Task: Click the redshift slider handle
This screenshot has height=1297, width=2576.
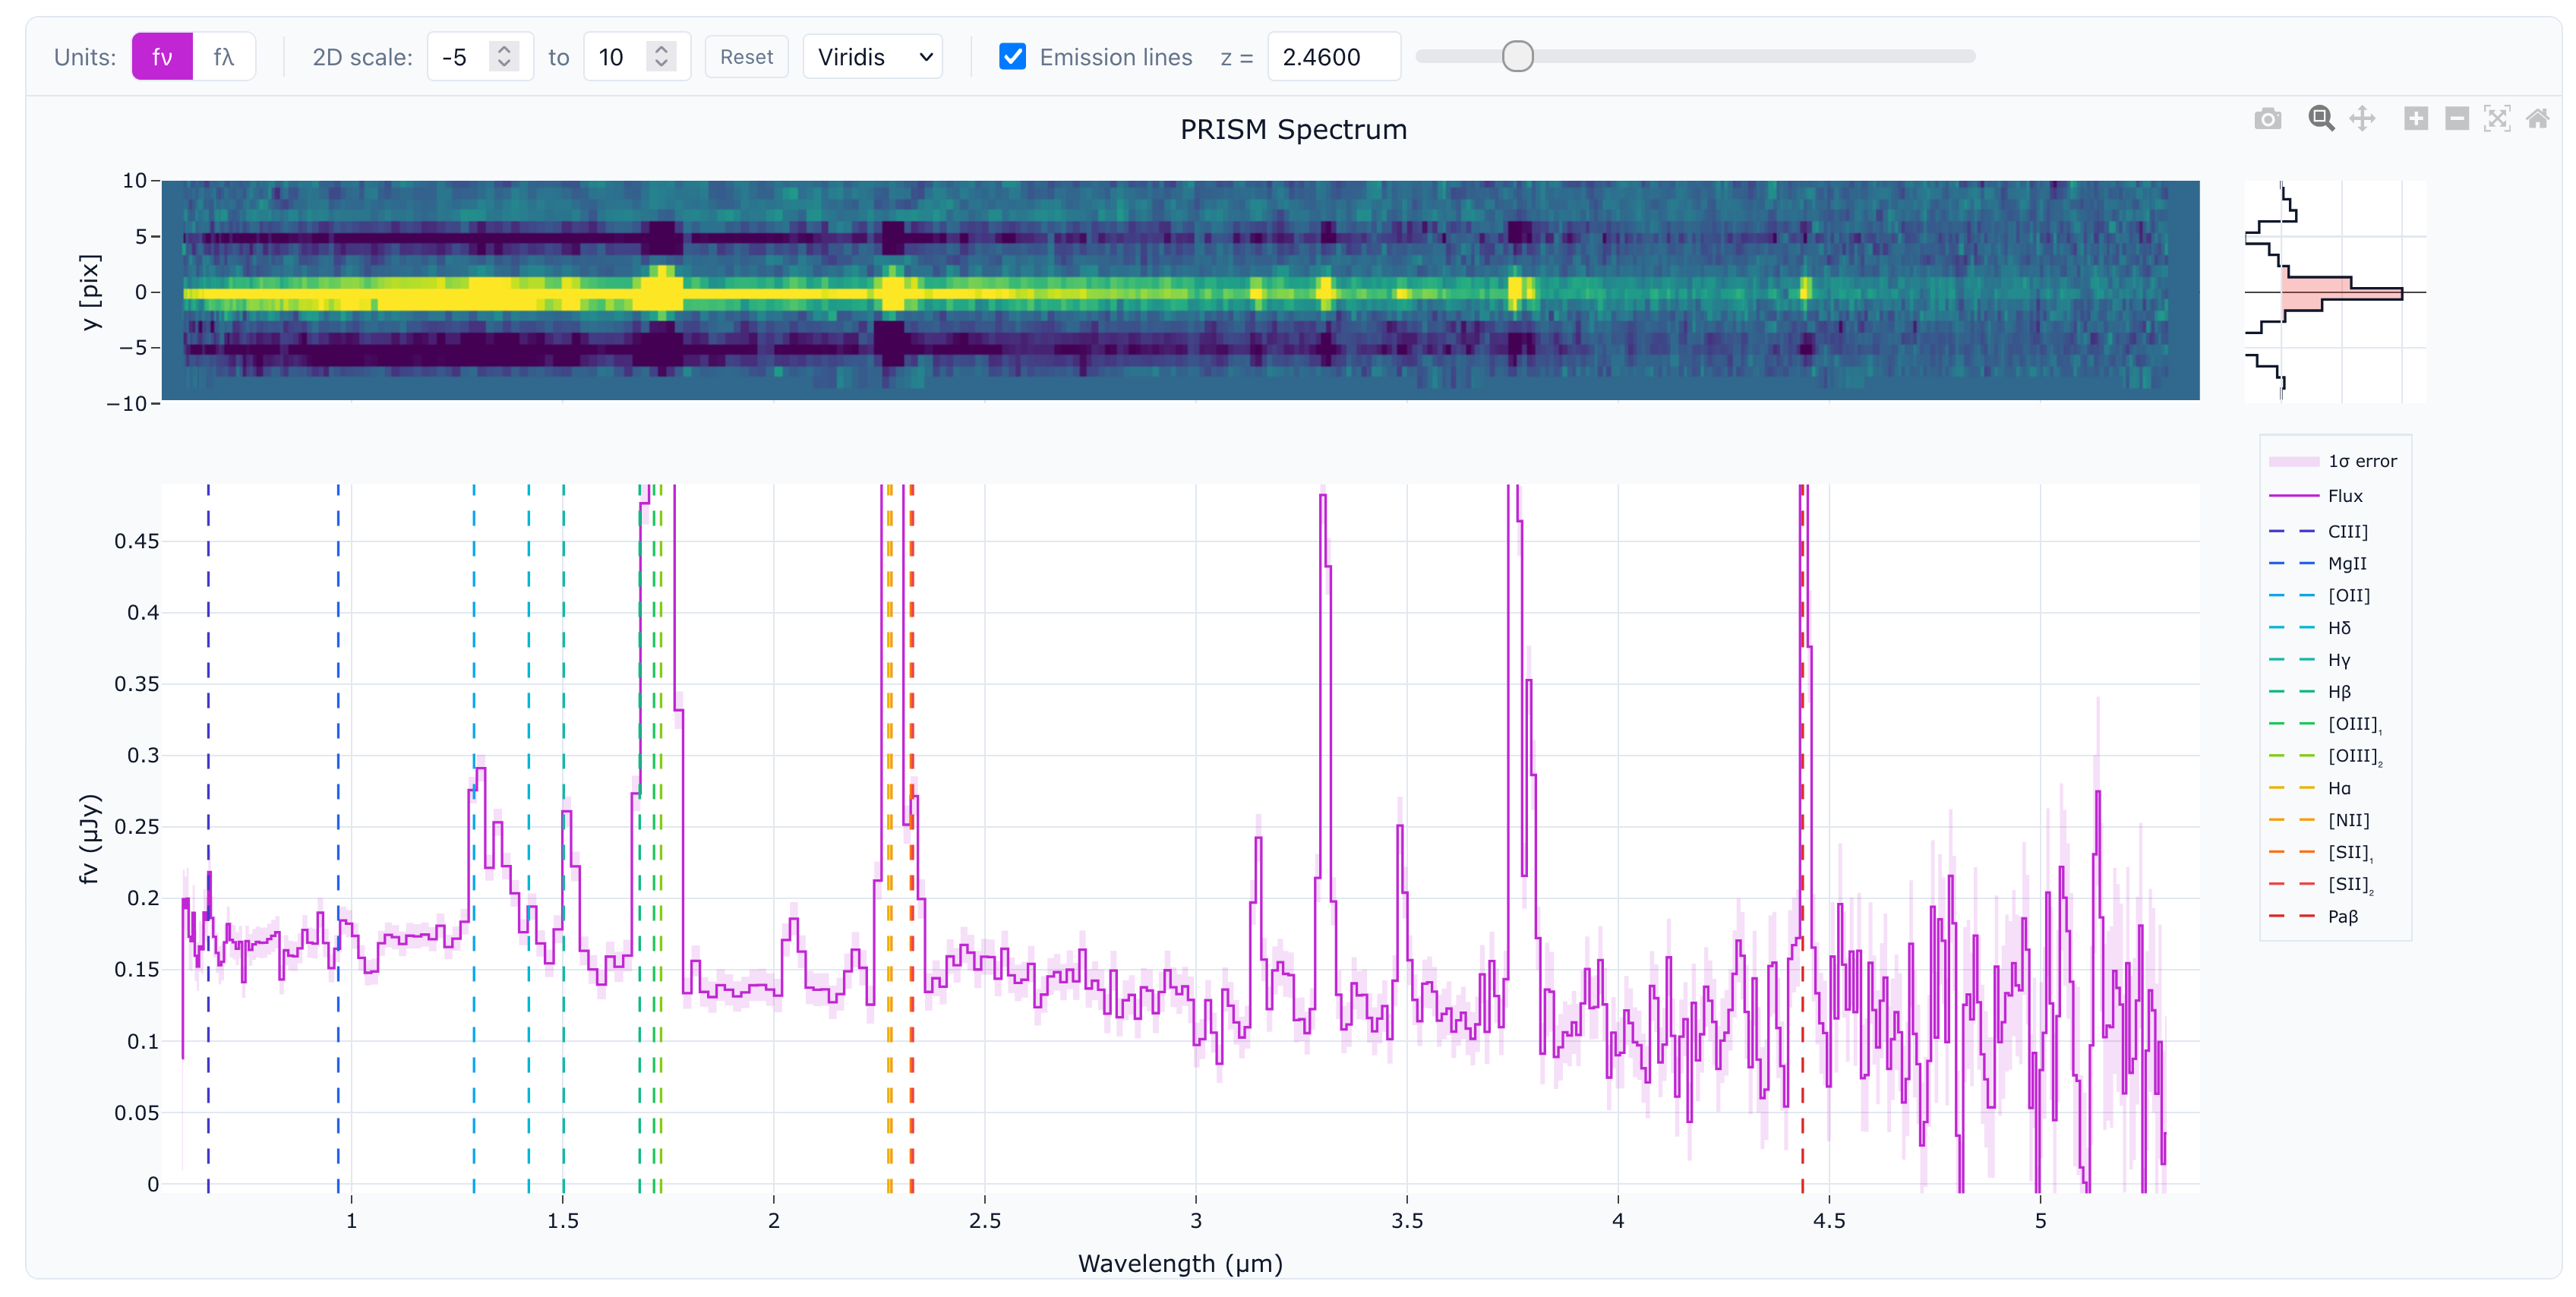Action: [1518, 57]
